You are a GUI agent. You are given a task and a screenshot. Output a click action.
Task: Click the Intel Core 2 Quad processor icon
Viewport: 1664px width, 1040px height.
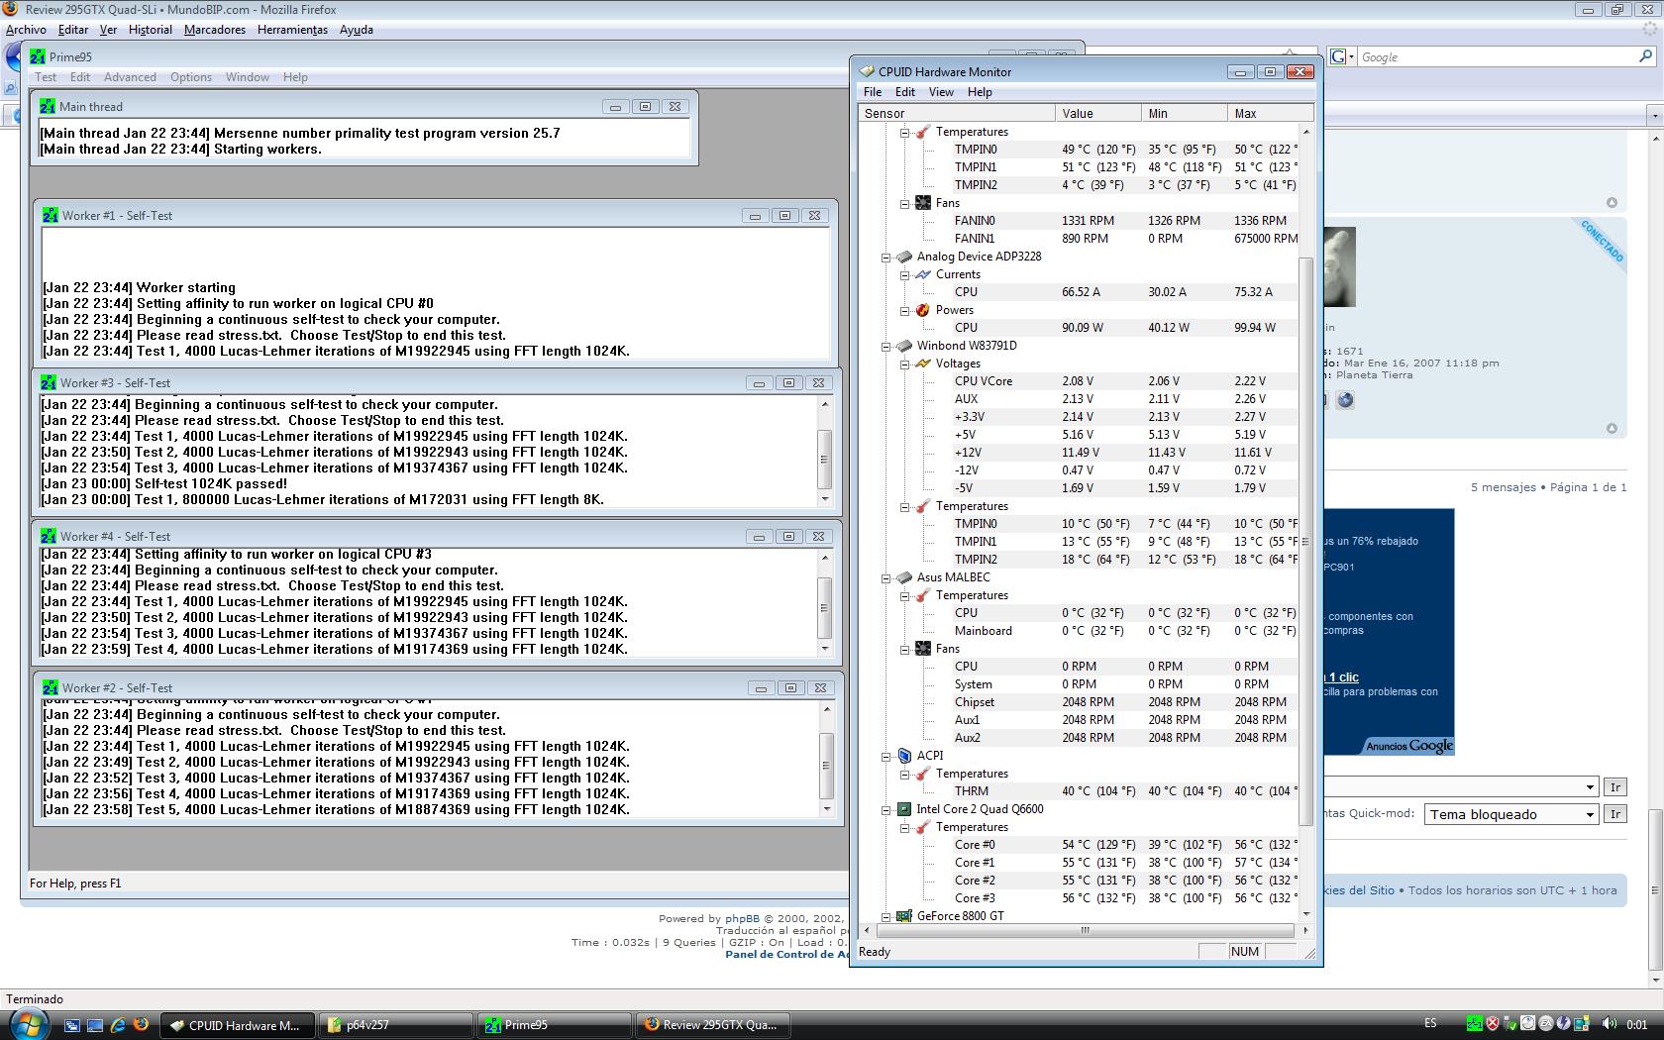pyautogui.click(x=904, y=809)
